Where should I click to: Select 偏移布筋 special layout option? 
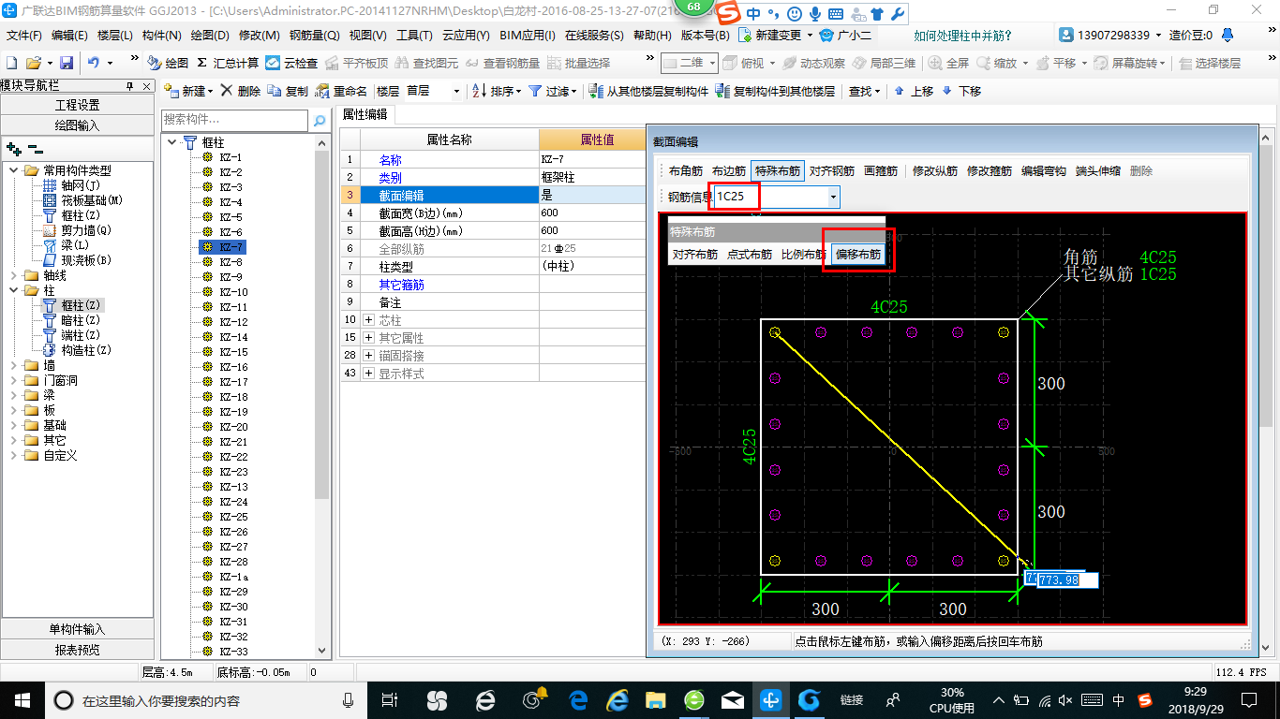858,254
